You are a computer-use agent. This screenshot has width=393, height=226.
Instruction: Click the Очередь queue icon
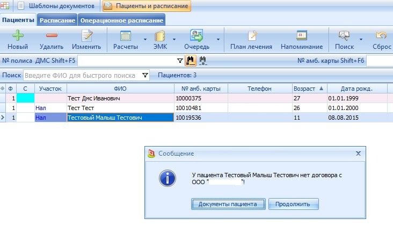(x=196, y=35)
